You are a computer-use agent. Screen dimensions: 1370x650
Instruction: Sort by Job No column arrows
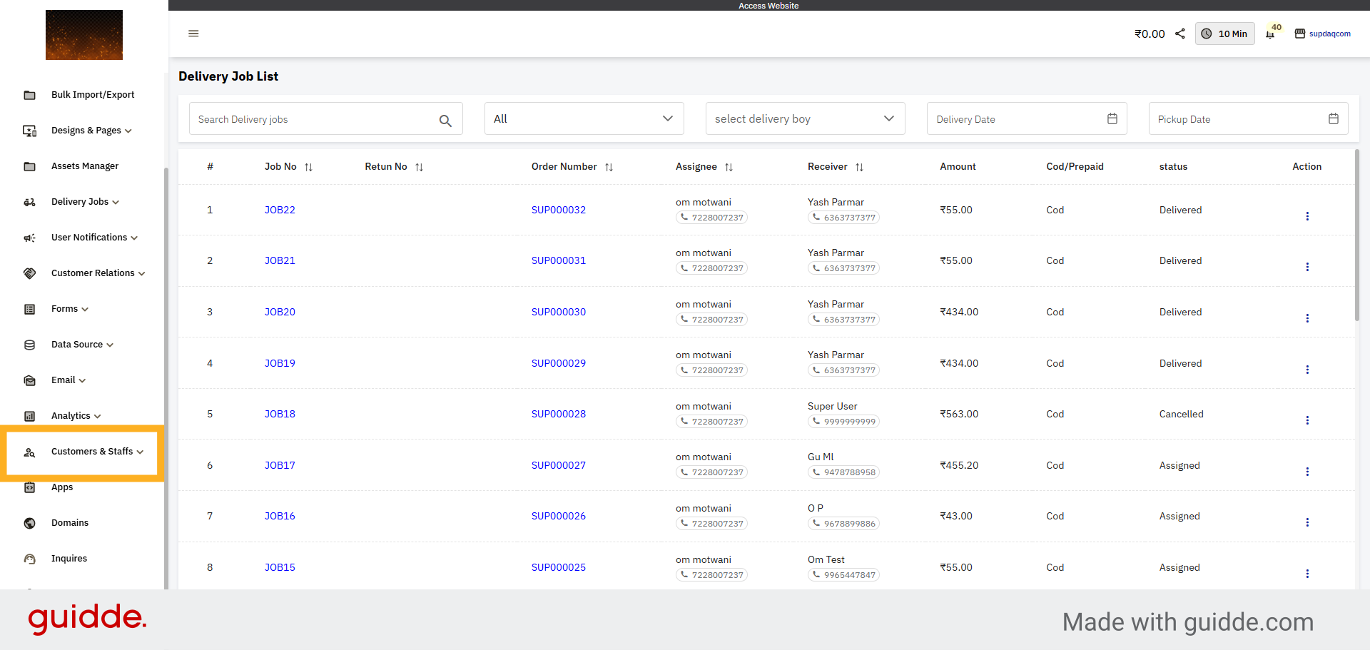coord(309,167)
